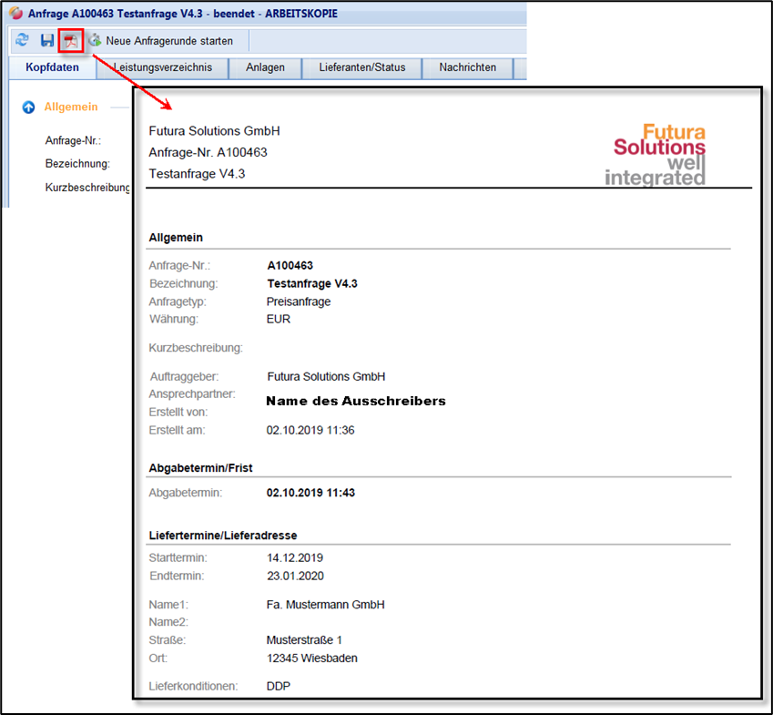This screenshot has width=773, height=715.
Task: Save the request using the floppy disk icon
Action: click(47, 41)
